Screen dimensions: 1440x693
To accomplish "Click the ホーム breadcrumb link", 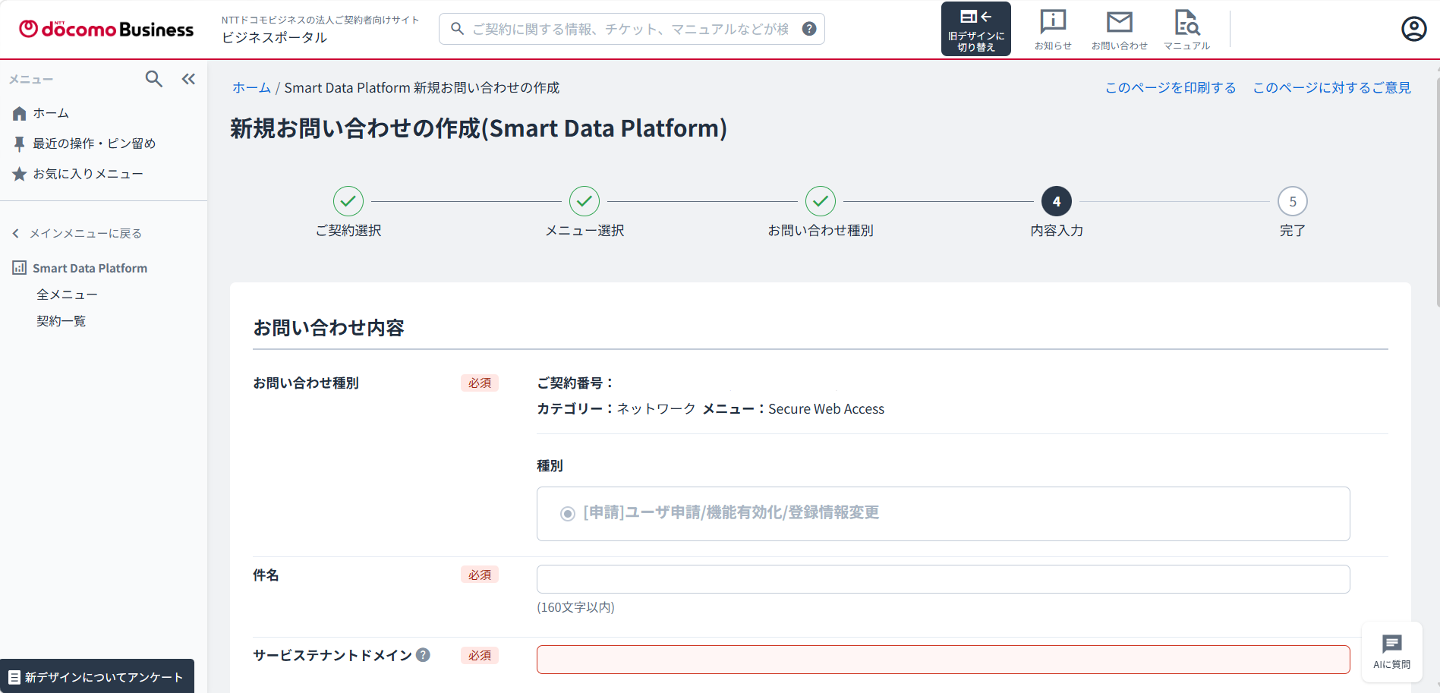I will click(251, 88).
